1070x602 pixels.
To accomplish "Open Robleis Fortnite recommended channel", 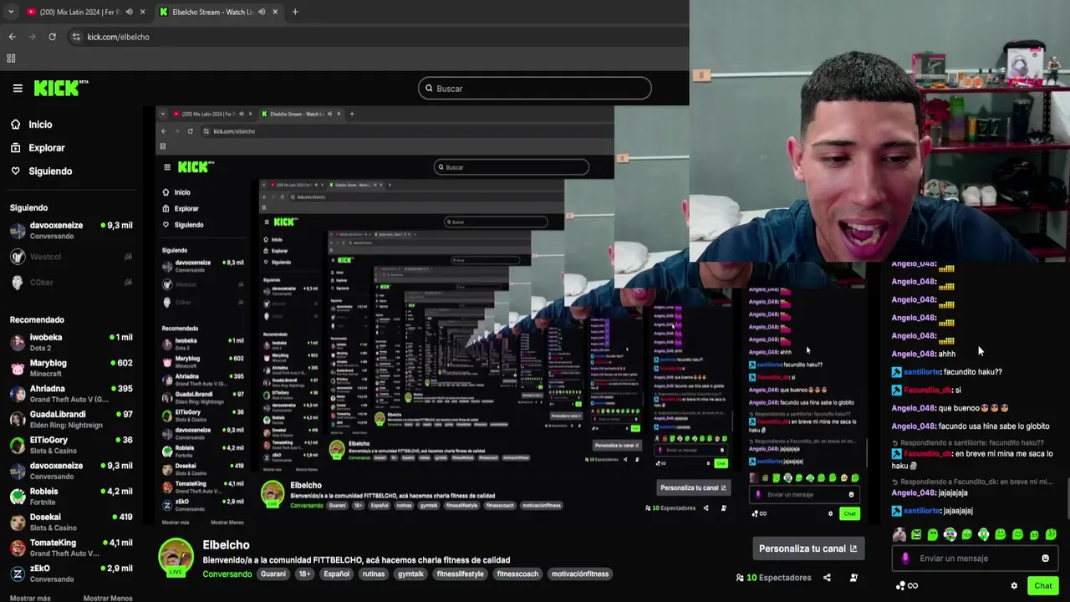I will 71,497.
